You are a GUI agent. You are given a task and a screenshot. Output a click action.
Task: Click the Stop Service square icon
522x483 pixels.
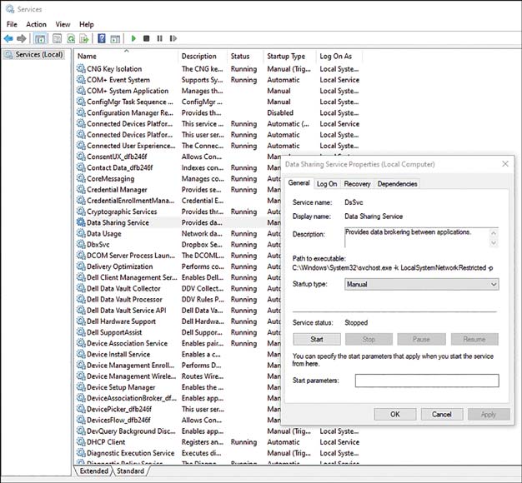146,38
